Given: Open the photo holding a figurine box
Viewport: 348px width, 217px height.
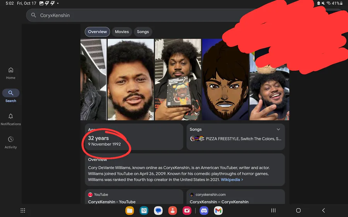Looking at the screenshot, I should [178, 80].
